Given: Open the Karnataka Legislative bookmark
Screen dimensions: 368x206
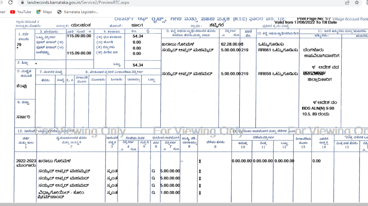Looking at the screenshot, I should pos(81,12).
